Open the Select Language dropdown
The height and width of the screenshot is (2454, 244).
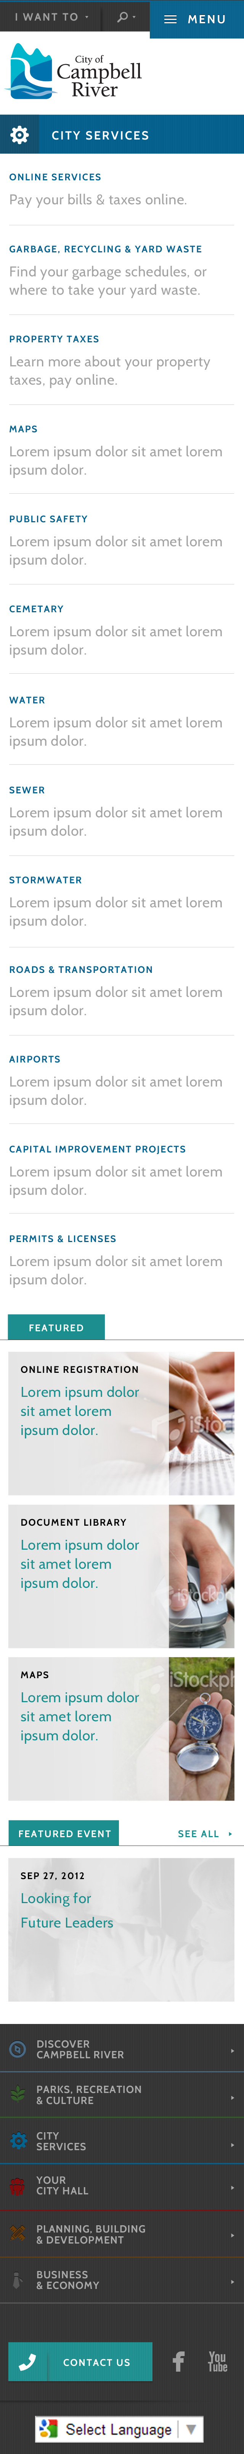point(119,2428)
